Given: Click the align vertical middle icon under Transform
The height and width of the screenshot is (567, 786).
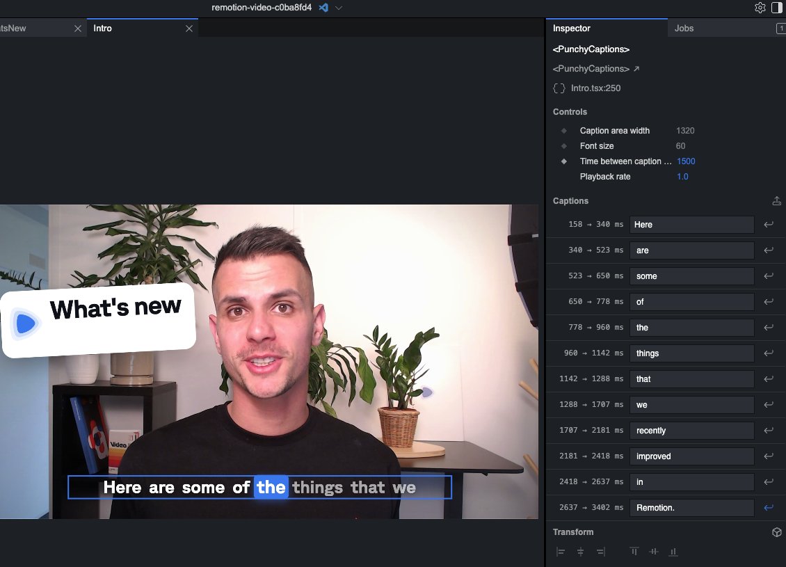Looking at the screenshot, I should [x=654, y=552].
